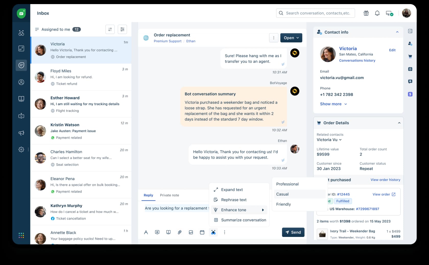The height and width of the screenshot is (265, 429).
Task: Attach a file using the paperclip icon
Action: click(180, 232)
